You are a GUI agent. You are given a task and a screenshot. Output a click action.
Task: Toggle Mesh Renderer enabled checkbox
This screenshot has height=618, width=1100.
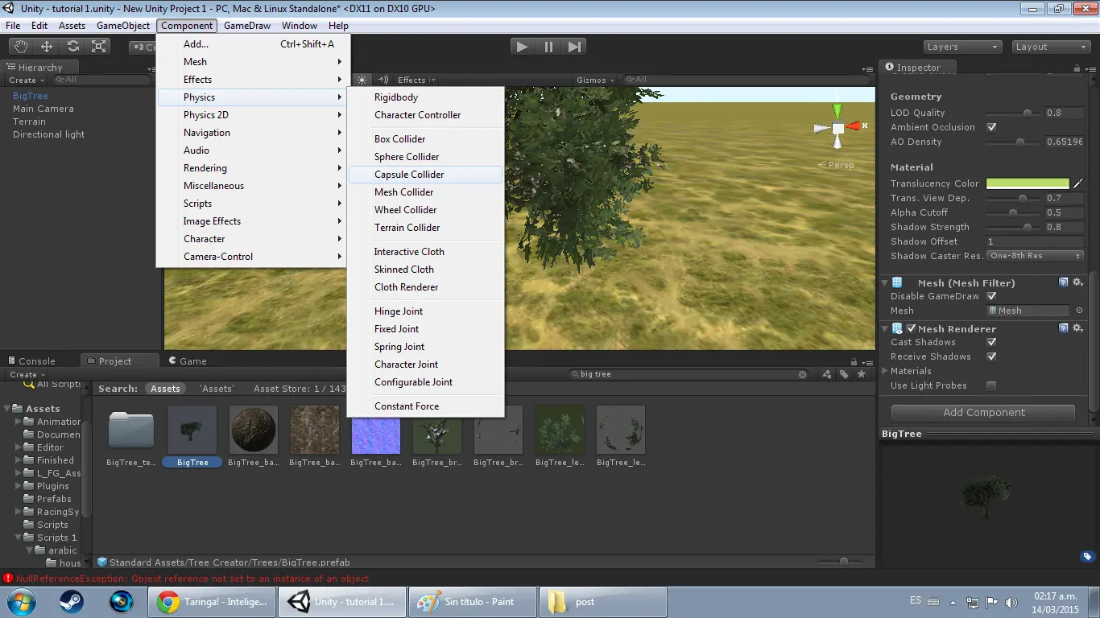click(x=912, y=328)
